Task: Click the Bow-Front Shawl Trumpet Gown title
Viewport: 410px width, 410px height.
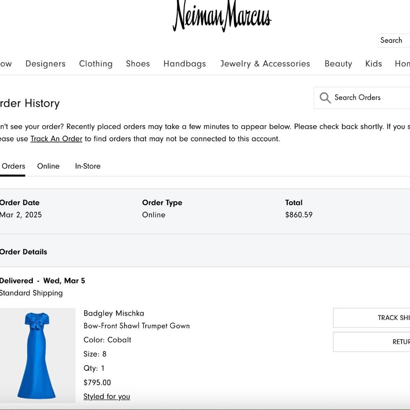Action: pyautogui.click(x=137, y=326)
